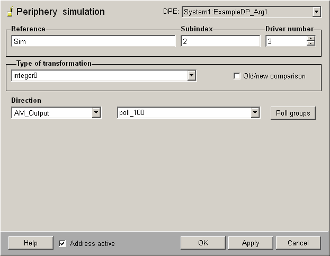The image size is (330, 256).
Task: Uncheck the Address active checkbox
Action: [63, 243]
